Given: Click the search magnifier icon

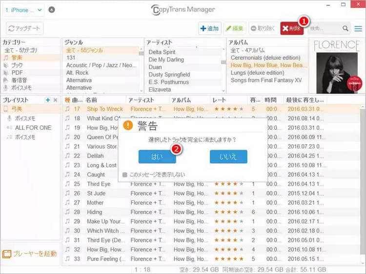Looking at the screenshot, I should (x=346, y=28).
